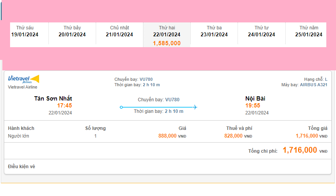This screenshot has width=336, height=196.
Task: Click the 888,000 VNĐ fare price
Action: click(167, 136)
